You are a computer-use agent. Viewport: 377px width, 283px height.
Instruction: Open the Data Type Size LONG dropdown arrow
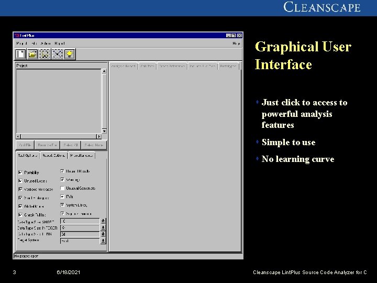(103, 234)
